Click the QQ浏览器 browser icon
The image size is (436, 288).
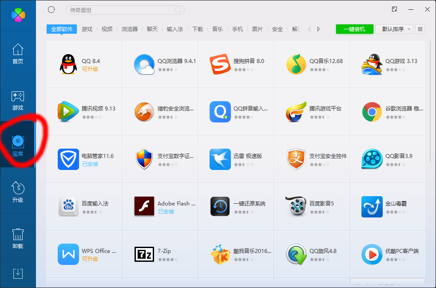pos(144,64)
